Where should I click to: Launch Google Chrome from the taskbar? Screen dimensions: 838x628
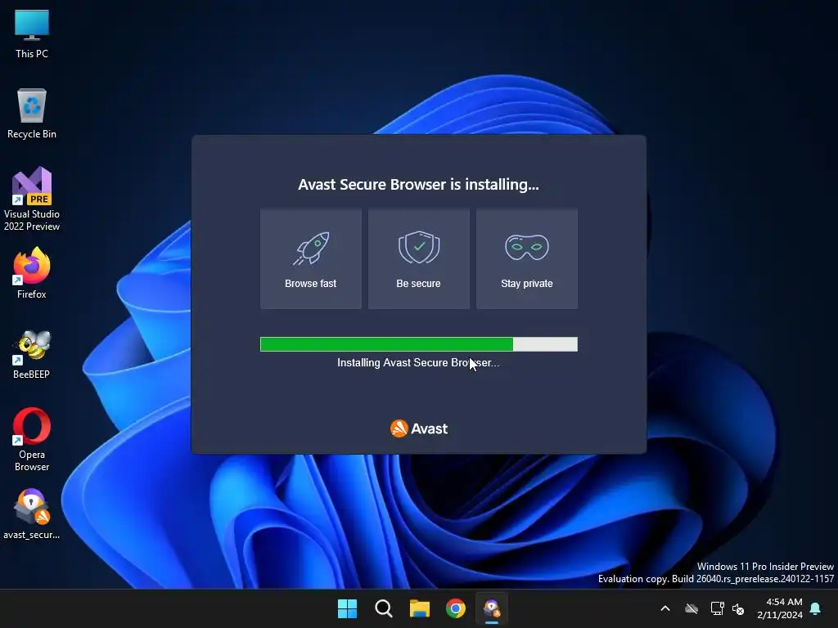click(456, 608)
